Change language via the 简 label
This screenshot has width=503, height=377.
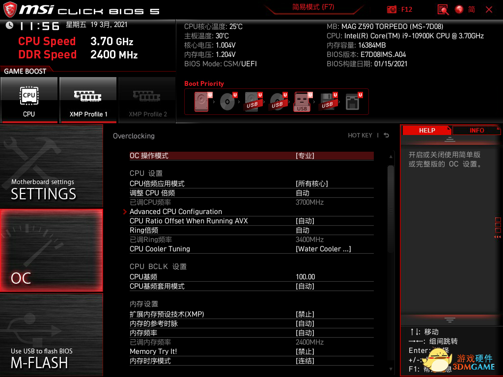[x=472, y=10]
